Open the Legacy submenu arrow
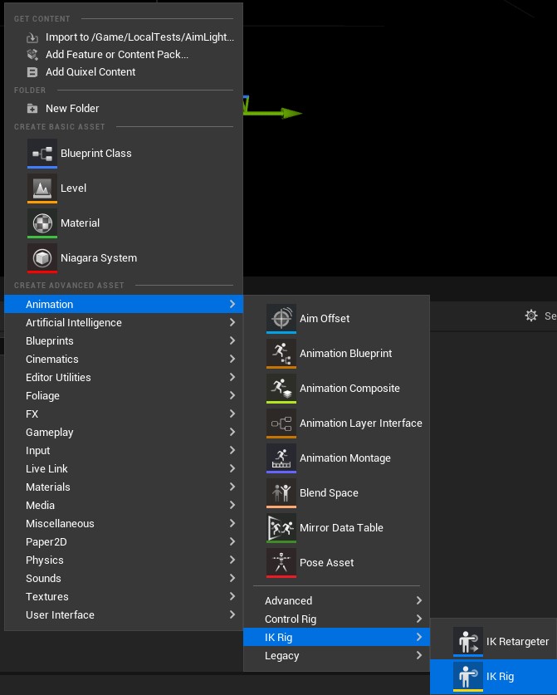 418,655
